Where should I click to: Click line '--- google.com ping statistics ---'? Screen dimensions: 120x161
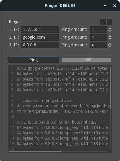(47, 101)
